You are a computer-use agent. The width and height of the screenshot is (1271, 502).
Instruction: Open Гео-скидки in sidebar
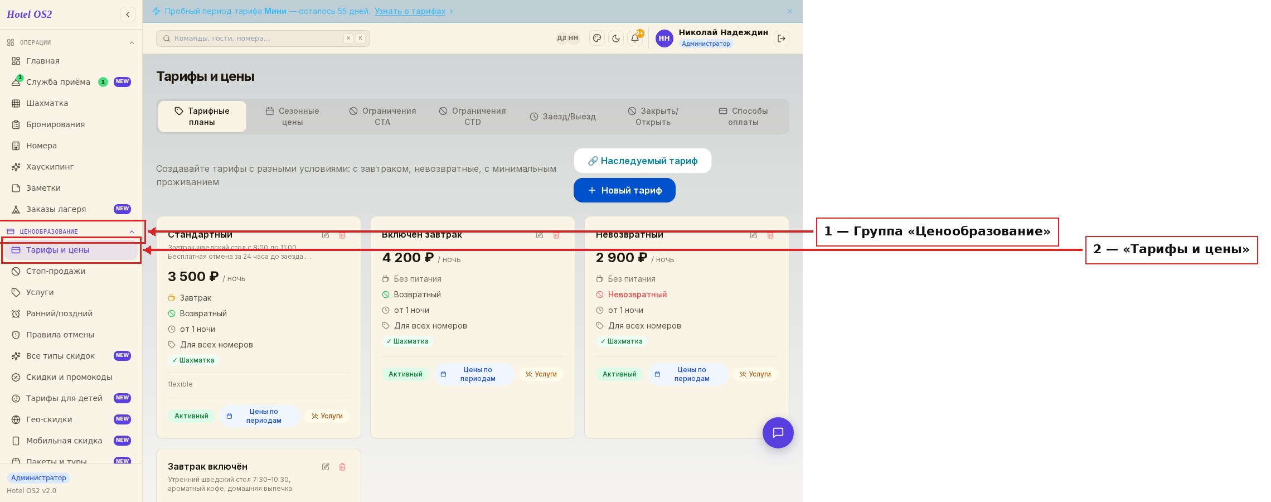click(71, 419)
